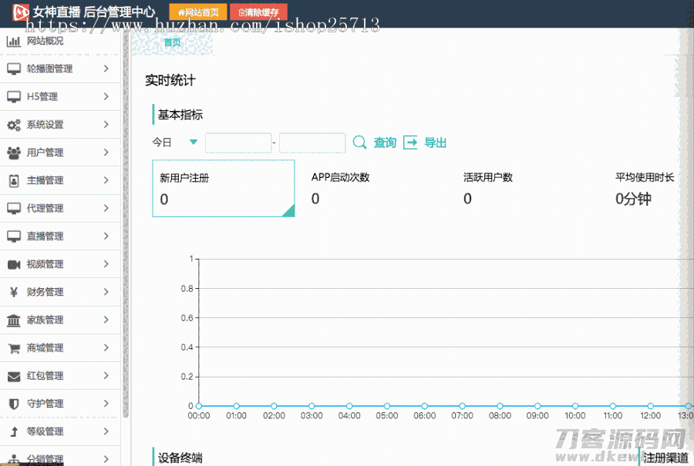Click the 商城管理 shopping cart icon
This screenshot has height=466, width=694.
(x=14, y=348)
